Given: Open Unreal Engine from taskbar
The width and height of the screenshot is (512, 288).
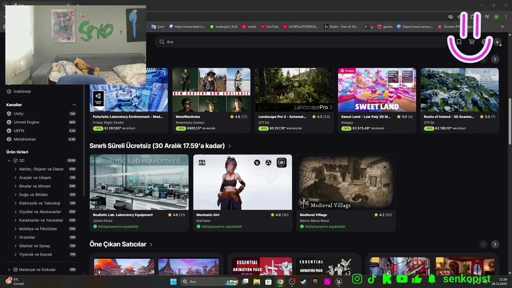Looking at the screenshot, I should coord(339,282).
